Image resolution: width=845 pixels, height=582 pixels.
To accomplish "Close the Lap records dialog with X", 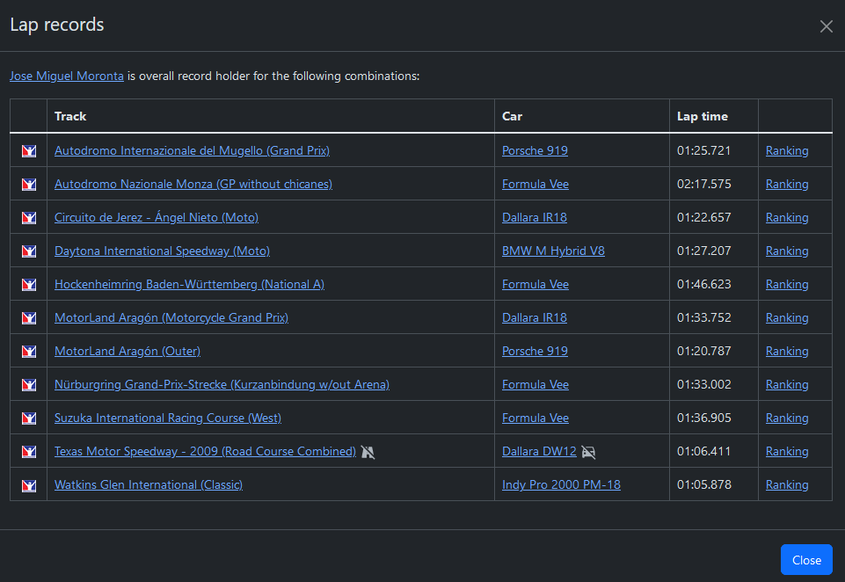I will (x=826, y=26).
